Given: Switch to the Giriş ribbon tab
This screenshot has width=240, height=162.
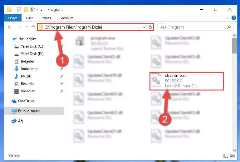Looking at the screenshot, I should click(29, 18).
